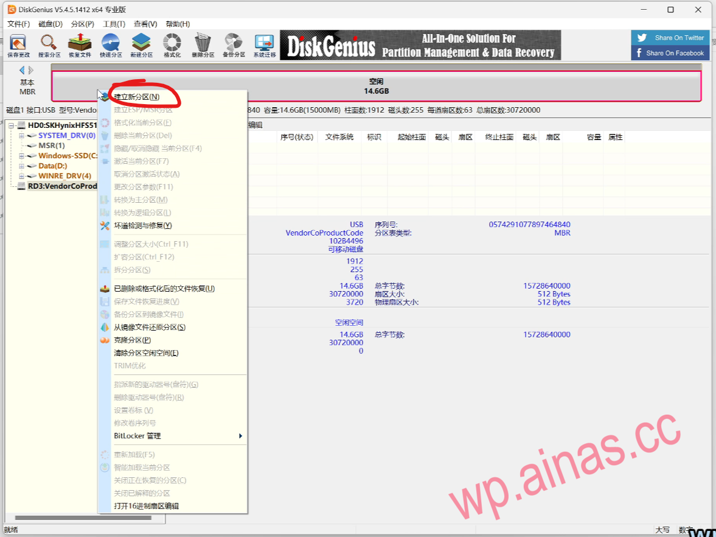Click the Delete Partition (删除分区) trash icon

[203, 46]
